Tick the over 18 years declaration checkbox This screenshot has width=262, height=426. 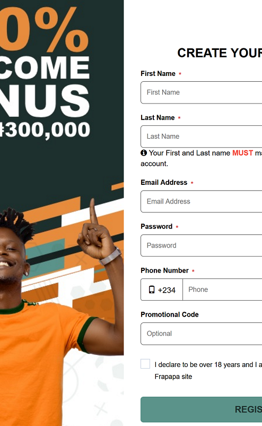(x=145, y=364)
